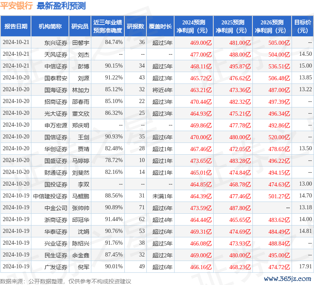Select accuracy value 91.76%

(114, 243)
